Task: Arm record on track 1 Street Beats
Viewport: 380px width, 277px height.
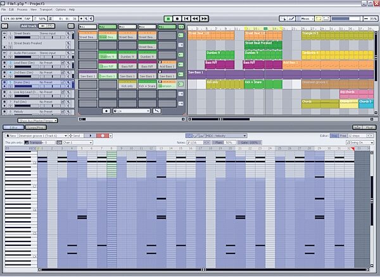Action: point(4,37)
